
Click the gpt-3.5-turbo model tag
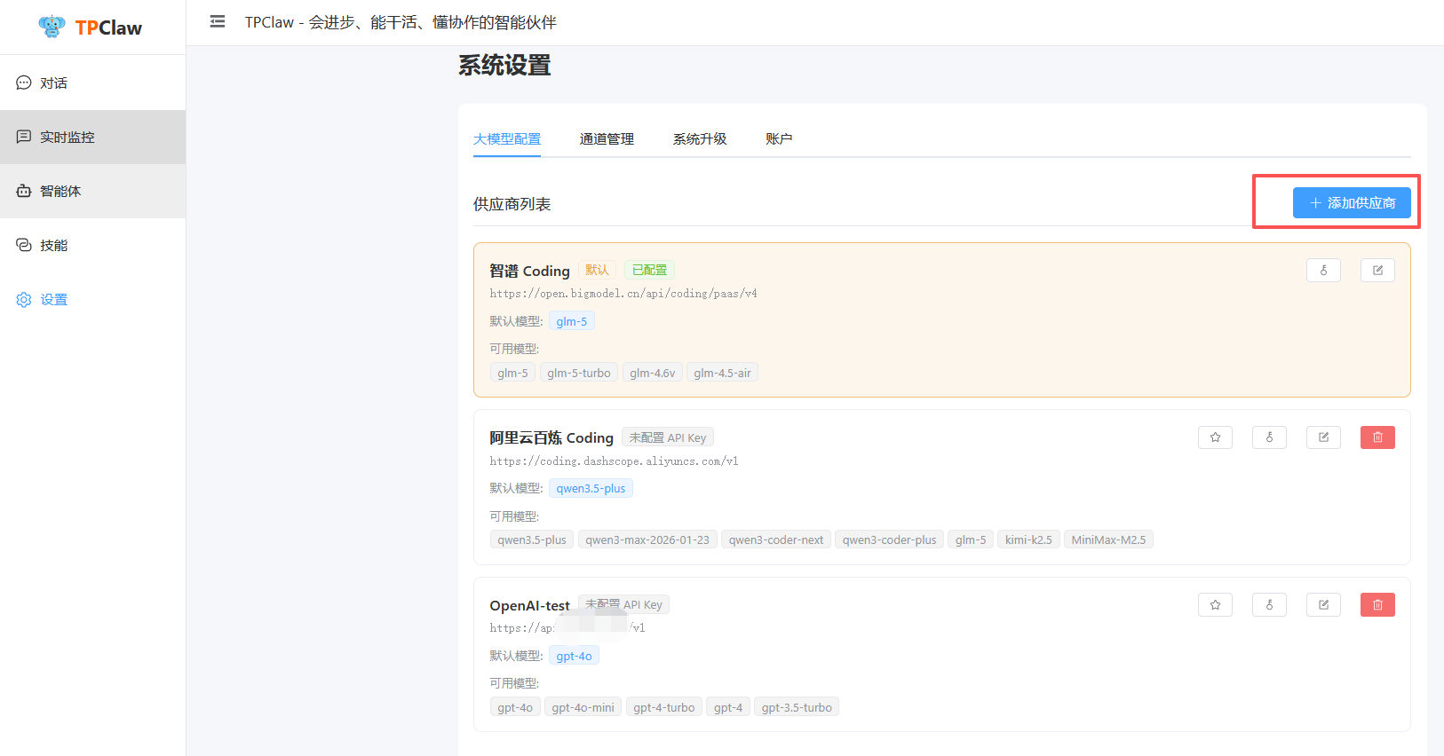pyautogui.click(x=797, y=707)
